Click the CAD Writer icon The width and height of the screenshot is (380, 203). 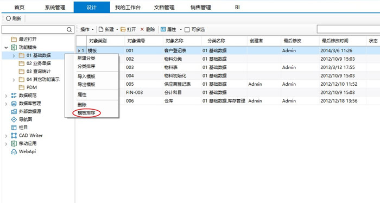pos(14,135)
